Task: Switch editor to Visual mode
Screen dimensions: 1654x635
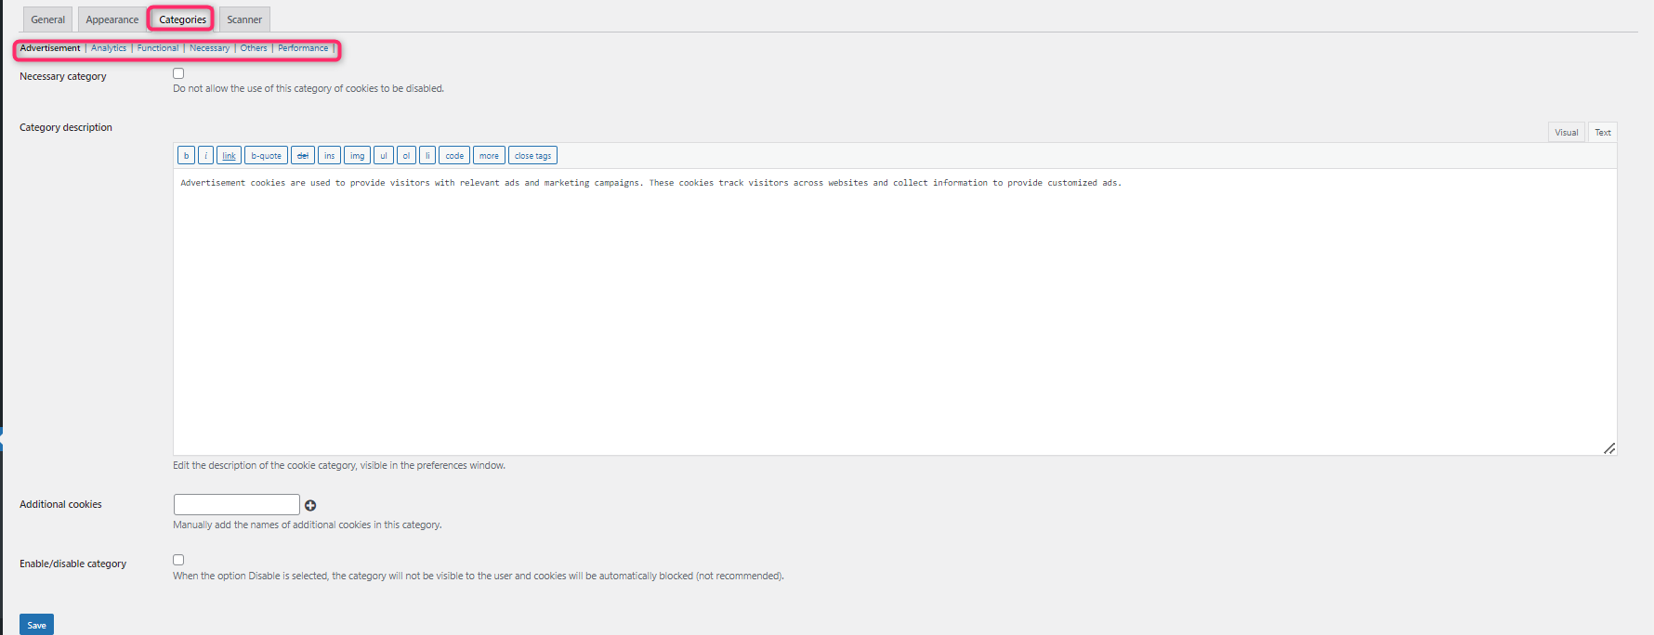Action: tap(1567, 132)
